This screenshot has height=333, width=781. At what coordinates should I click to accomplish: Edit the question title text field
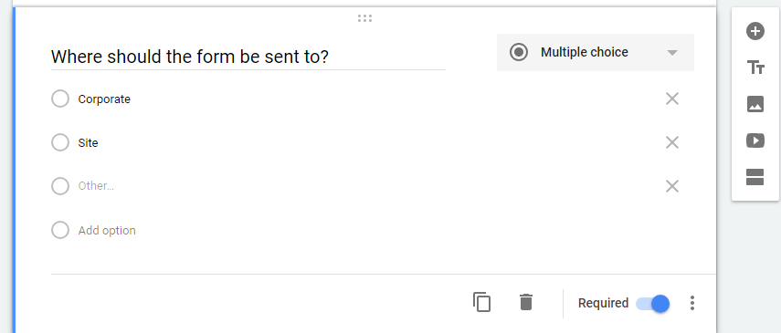pyautogui.click(x=248, y=57)
